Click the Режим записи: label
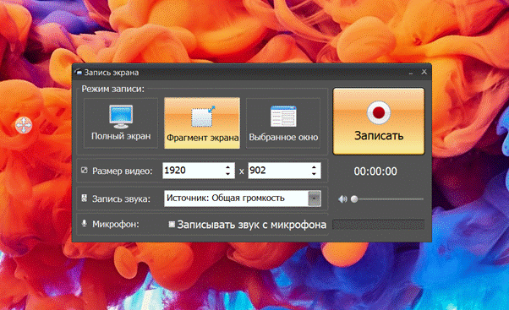The image size is (509, 310). (112, 89)
